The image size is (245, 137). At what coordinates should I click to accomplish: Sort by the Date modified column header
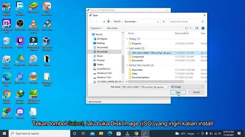(182, 33)
